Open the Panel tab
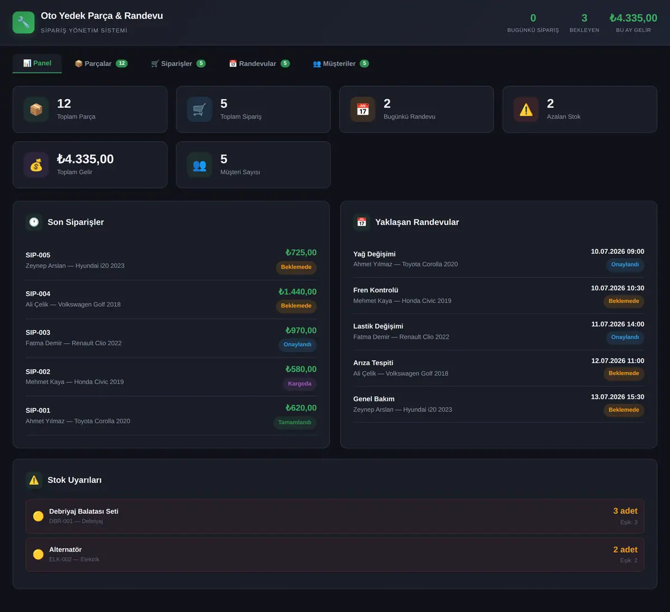The image size is (670, 612). click(x=37, y=64)
